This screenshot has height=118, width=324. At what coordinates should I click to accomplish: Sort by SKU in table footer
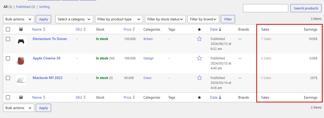pyautogui.click(x=81, y=97)
